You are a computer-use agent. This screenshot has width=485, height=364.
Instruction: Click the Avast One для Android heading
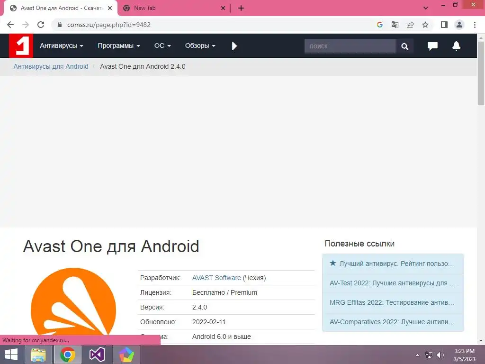pos(111,246)
